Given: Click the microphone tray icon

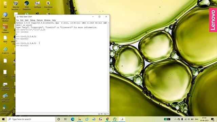Looking at the screenshot, I should [182, 119].
